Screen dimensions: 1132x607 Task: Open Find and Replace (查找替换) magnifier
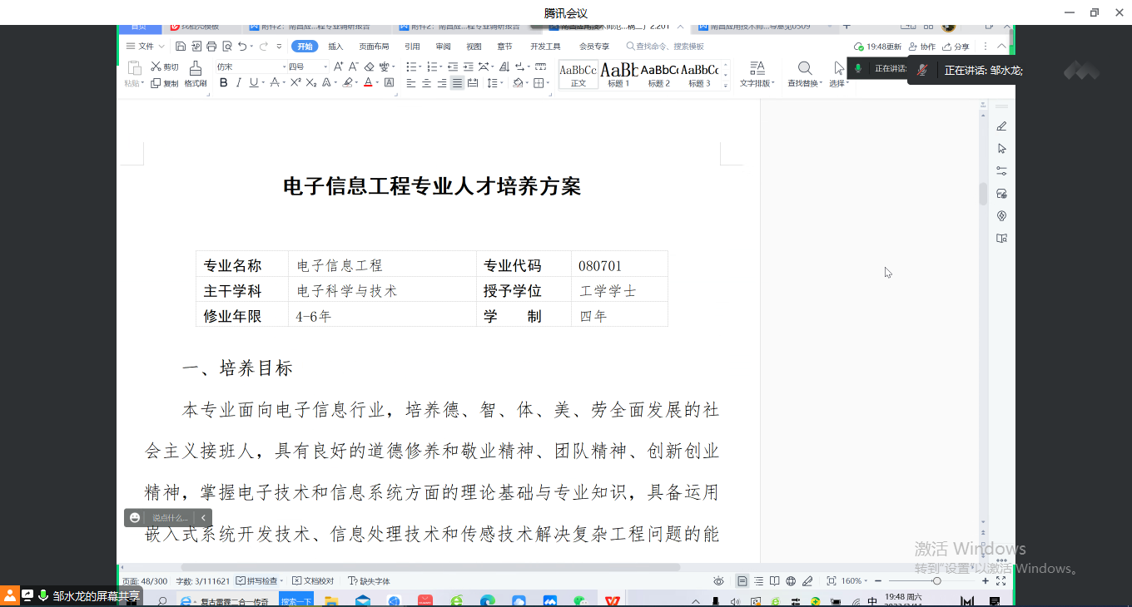805,68
